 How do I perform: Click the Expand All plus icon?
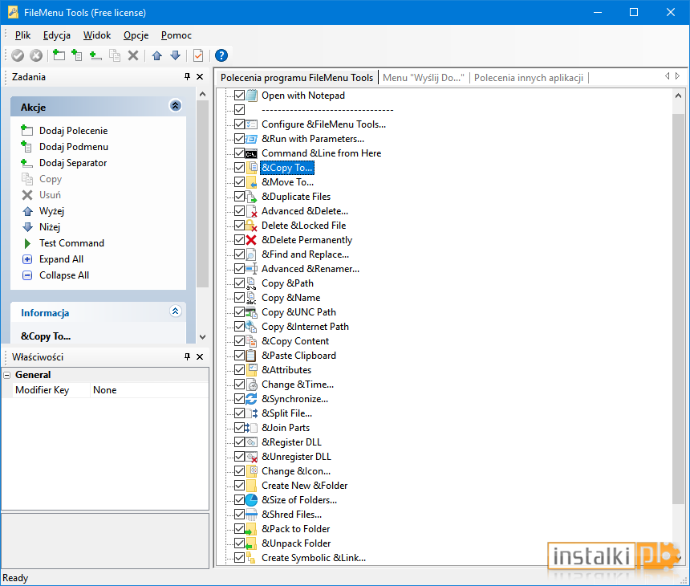point(27,259)
